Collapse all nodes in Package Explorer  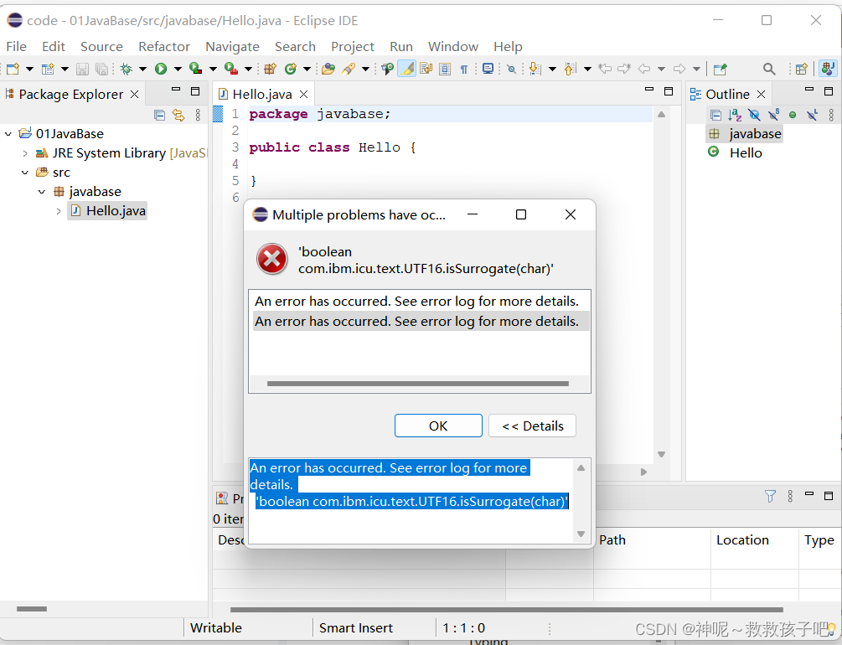click(159, 115)
